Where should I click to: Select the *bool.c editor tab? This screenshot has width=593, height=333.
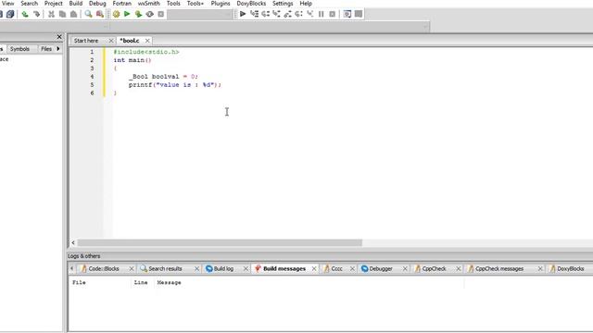(130, 41)
